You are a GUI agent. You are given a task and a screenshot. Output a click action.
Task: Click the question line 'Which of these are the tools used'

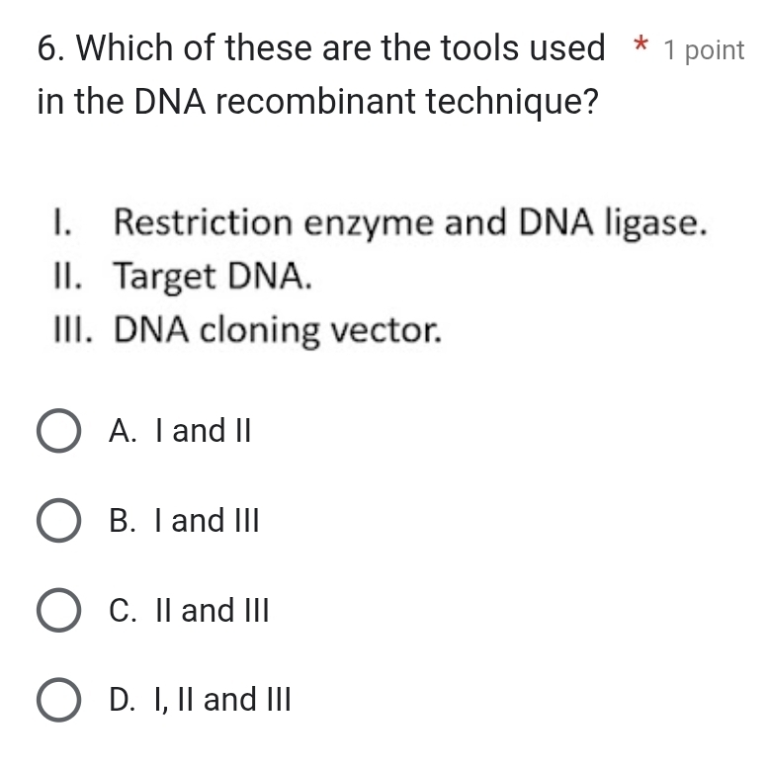coord(341,48)
